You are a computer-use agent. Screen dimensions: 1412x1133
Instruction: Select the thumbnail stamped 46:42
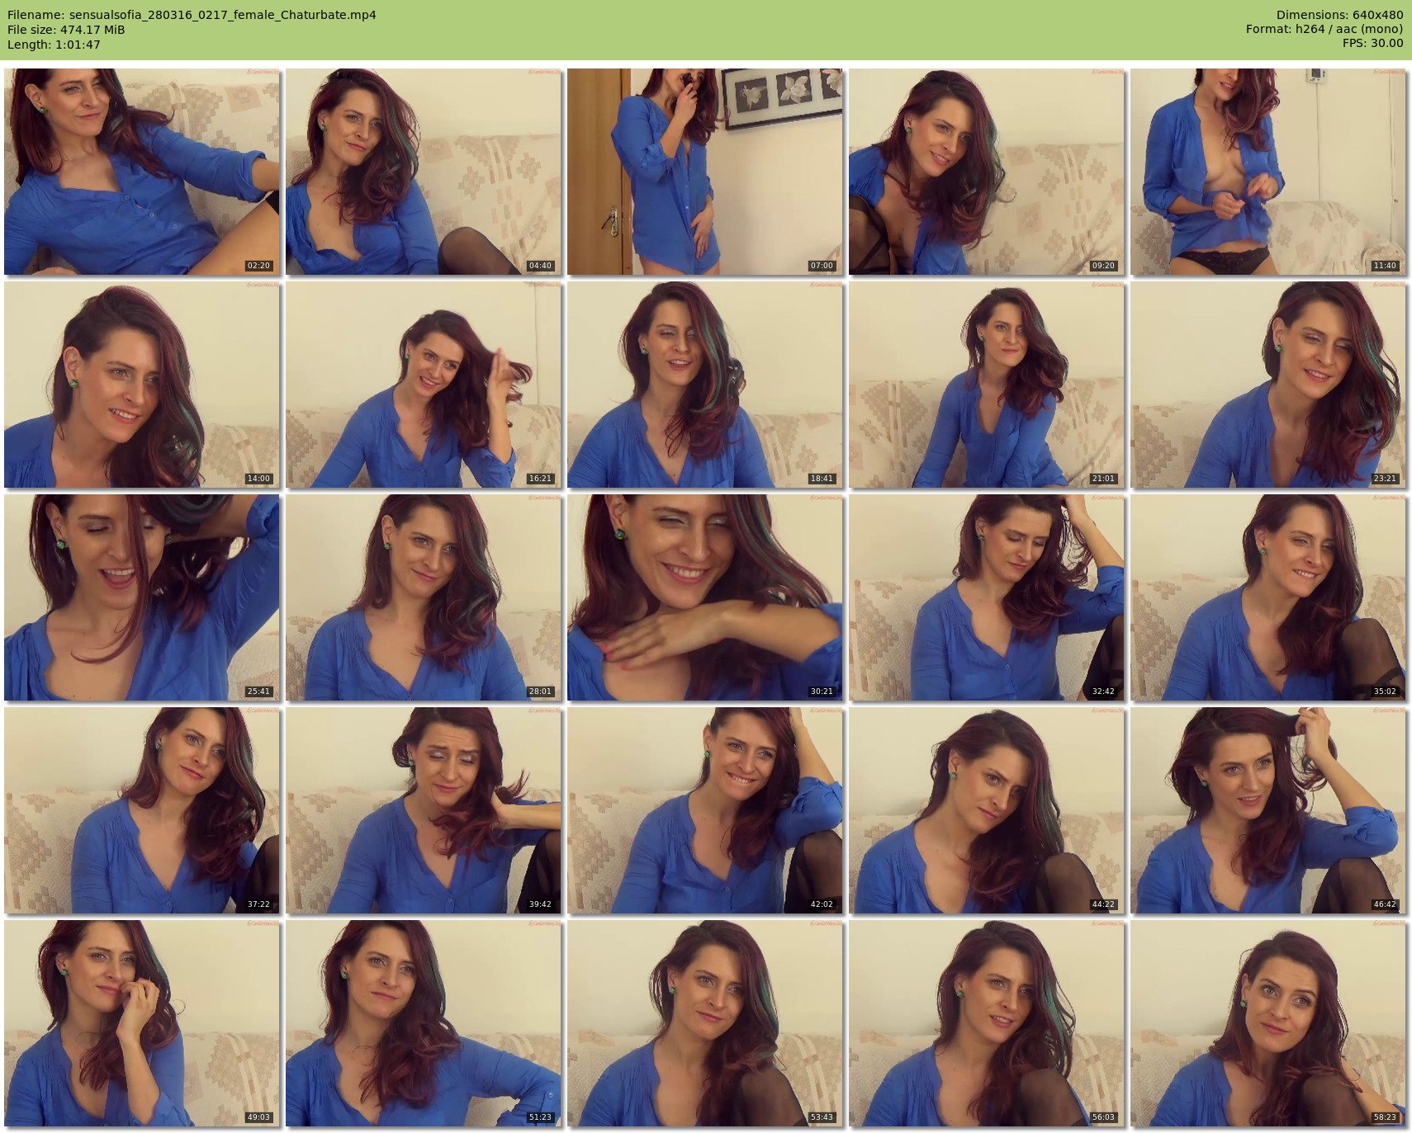tap(1268, 810)
